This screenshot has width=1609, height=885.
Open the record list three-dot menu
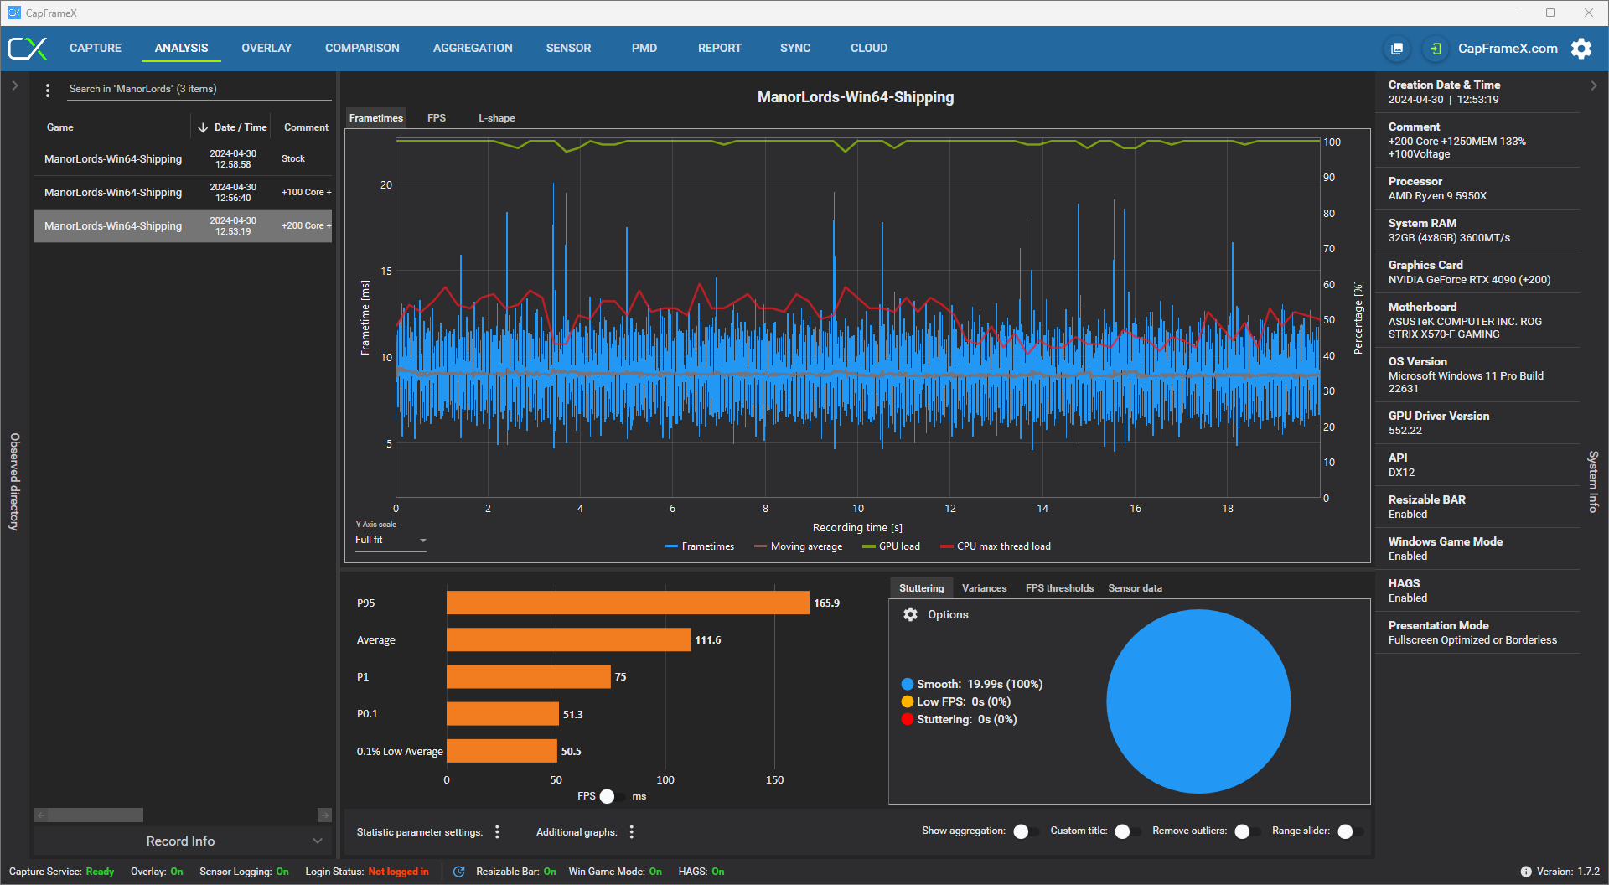click(48, 90)
